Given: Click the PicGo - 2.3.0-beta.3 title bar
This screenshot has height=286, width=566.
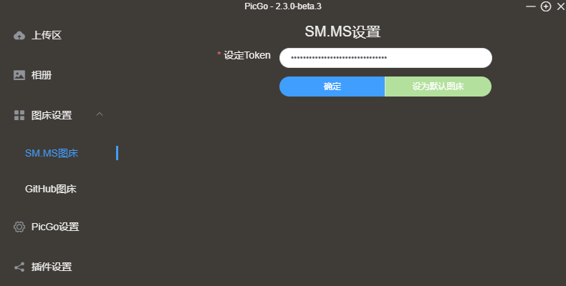Looking at the screenshot, I should [282, 6].
